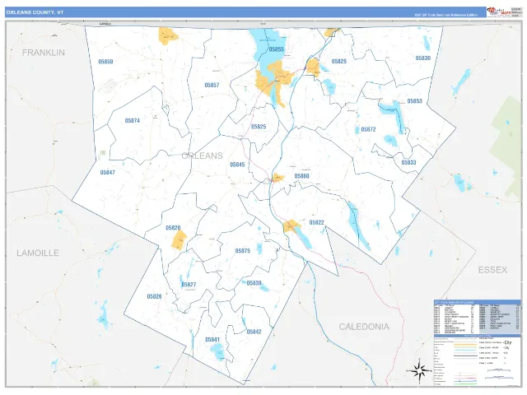Viewport: 527px width, 395px height.
Task: Click the ORLEANS COUNTY, VT title
Action: tap(35, 12)
